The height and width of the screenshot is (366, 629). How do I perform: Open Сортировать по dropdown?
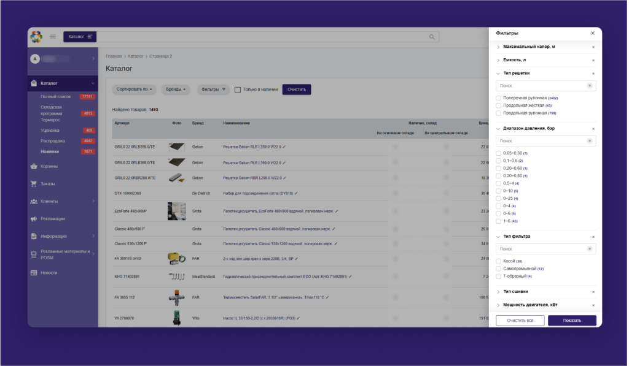[134, 90]
